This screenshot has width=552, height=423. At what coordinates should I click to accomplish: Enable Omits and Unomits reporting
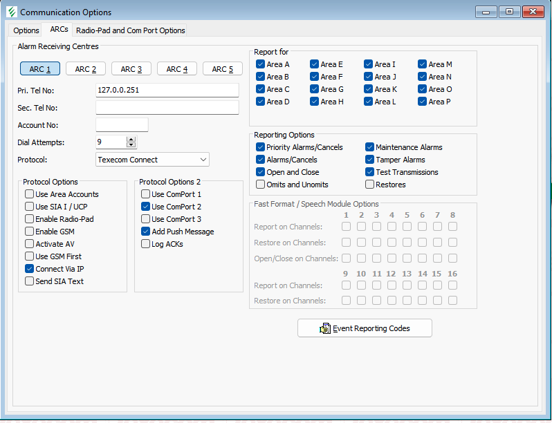coord(261,185)
